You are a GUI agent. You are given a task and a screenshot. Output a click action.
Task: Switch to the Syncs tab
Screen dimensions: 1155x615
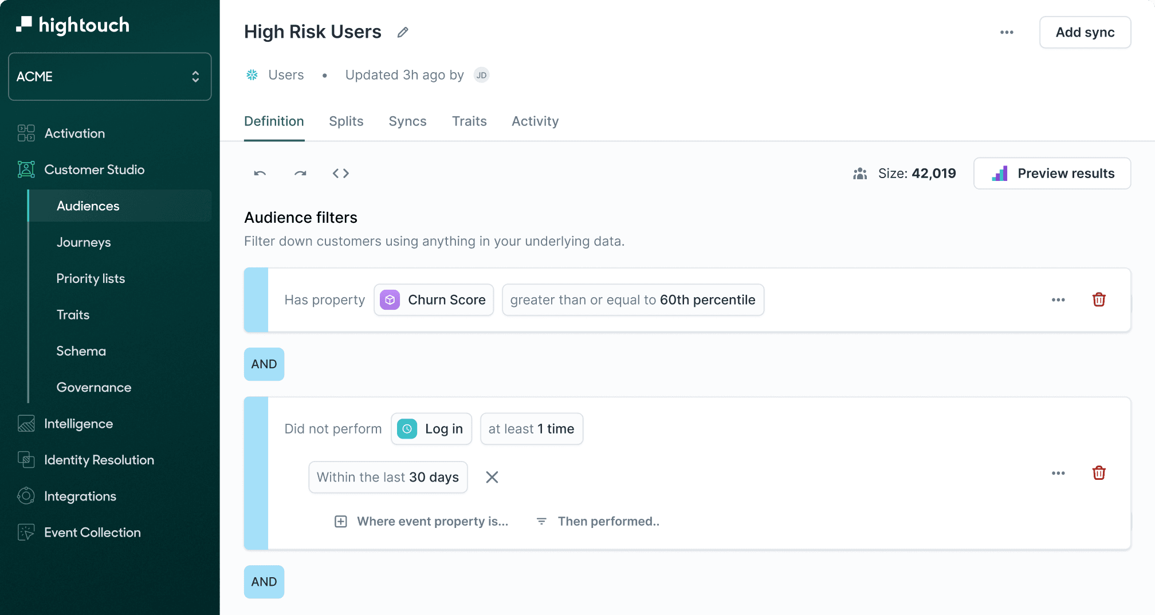click(x=407, y=121)
